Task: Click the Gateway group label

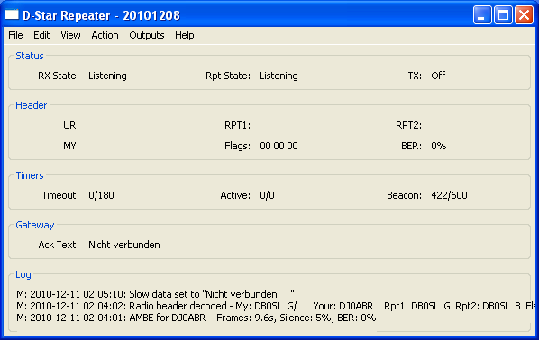Action: pos(35,225)
